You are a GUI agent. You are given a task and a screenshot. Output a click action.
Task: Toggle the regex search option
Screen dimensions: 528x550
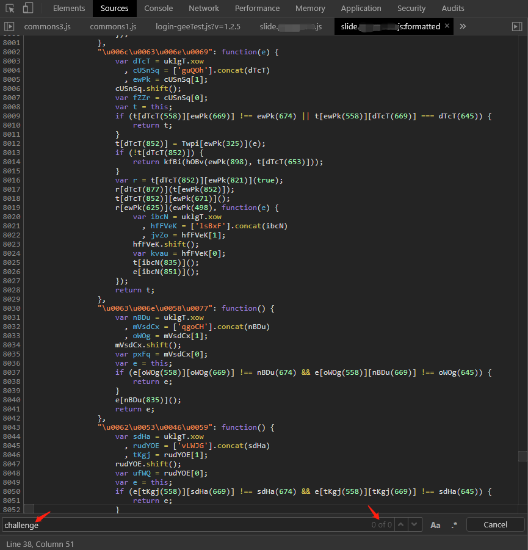point(454,525)
